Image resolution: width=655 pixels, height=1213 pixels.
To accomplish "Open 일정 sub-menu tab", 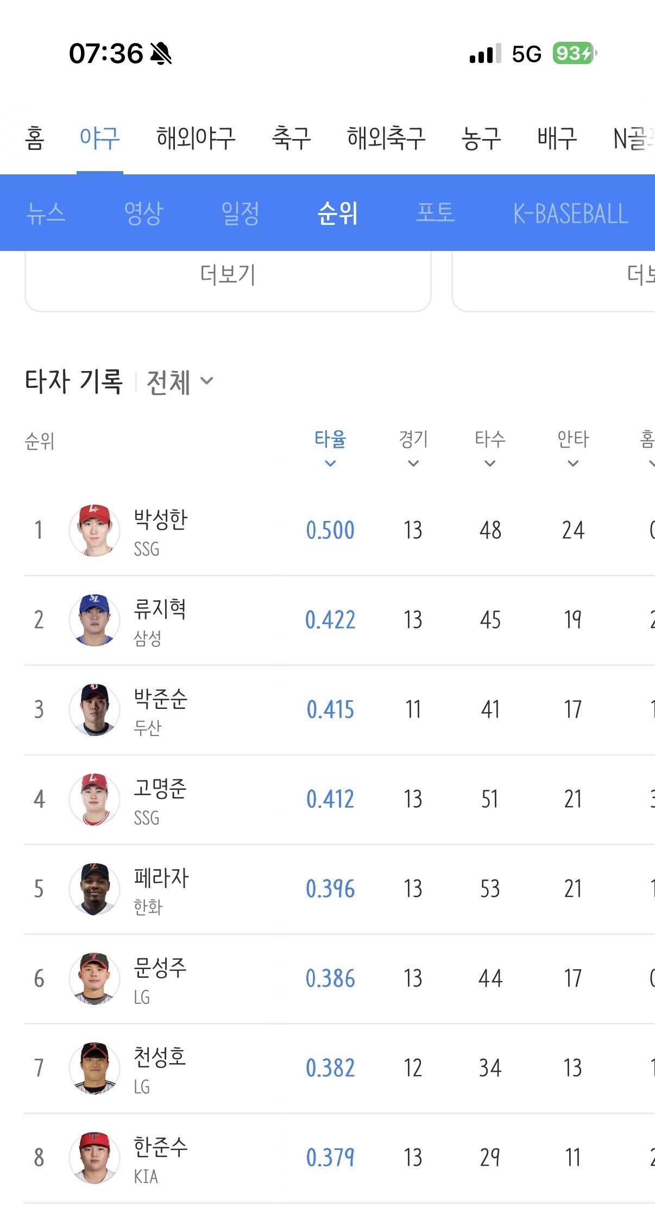I will pos(240,213).
